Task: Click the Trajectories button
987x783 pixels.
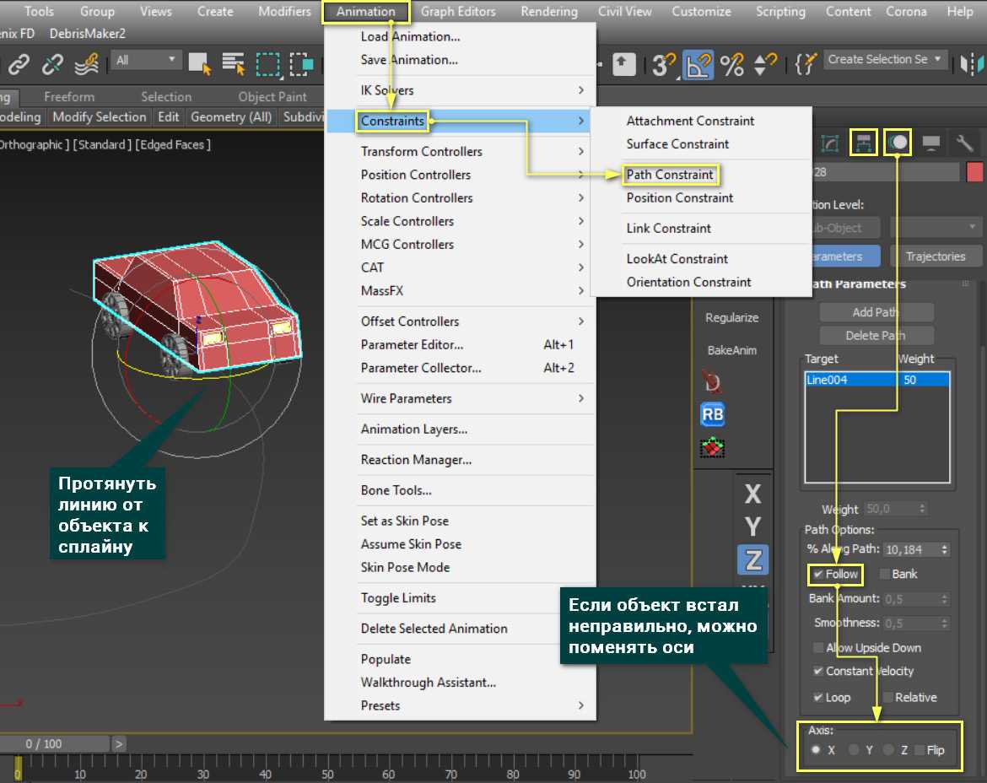Action: coord(935,256)
